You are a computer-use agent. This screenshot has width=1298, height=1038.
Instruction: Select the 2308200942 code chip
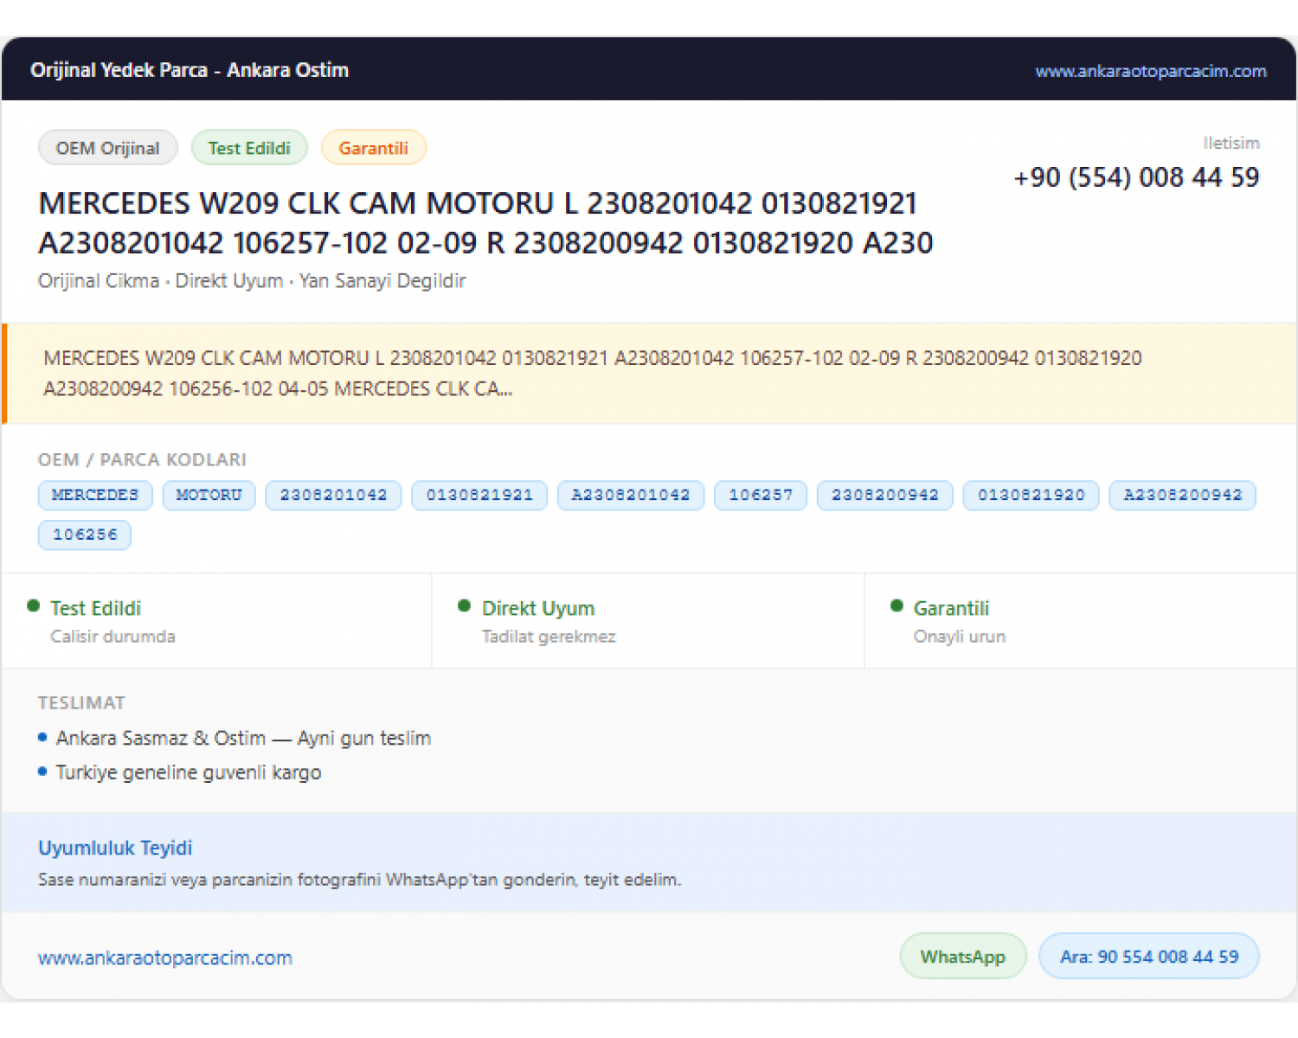pyautogui.click(x=885, y=496)
